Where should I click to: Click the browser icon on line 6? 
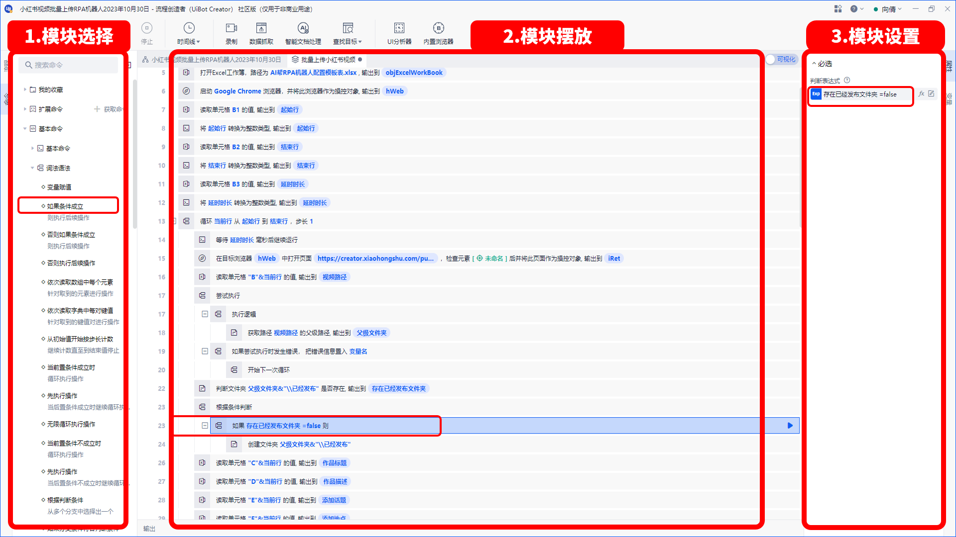coord(186,91)
